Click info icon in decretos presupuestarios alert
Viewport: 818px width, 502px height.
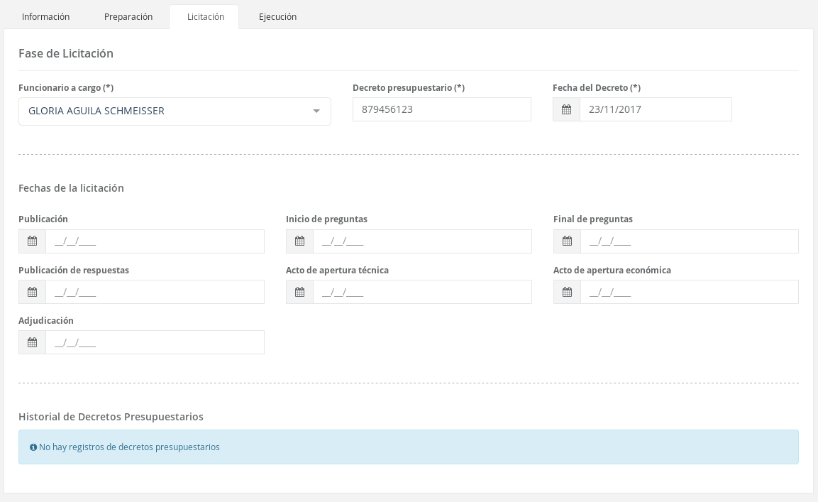coord(33,447)
